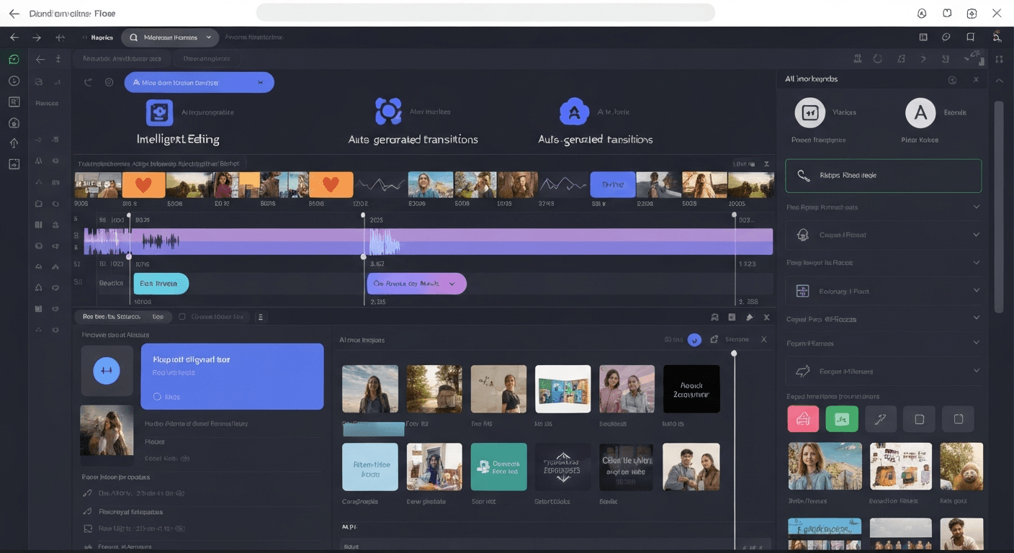
Task: Open the dropdown beside the top search field
Action: (209, 37)
